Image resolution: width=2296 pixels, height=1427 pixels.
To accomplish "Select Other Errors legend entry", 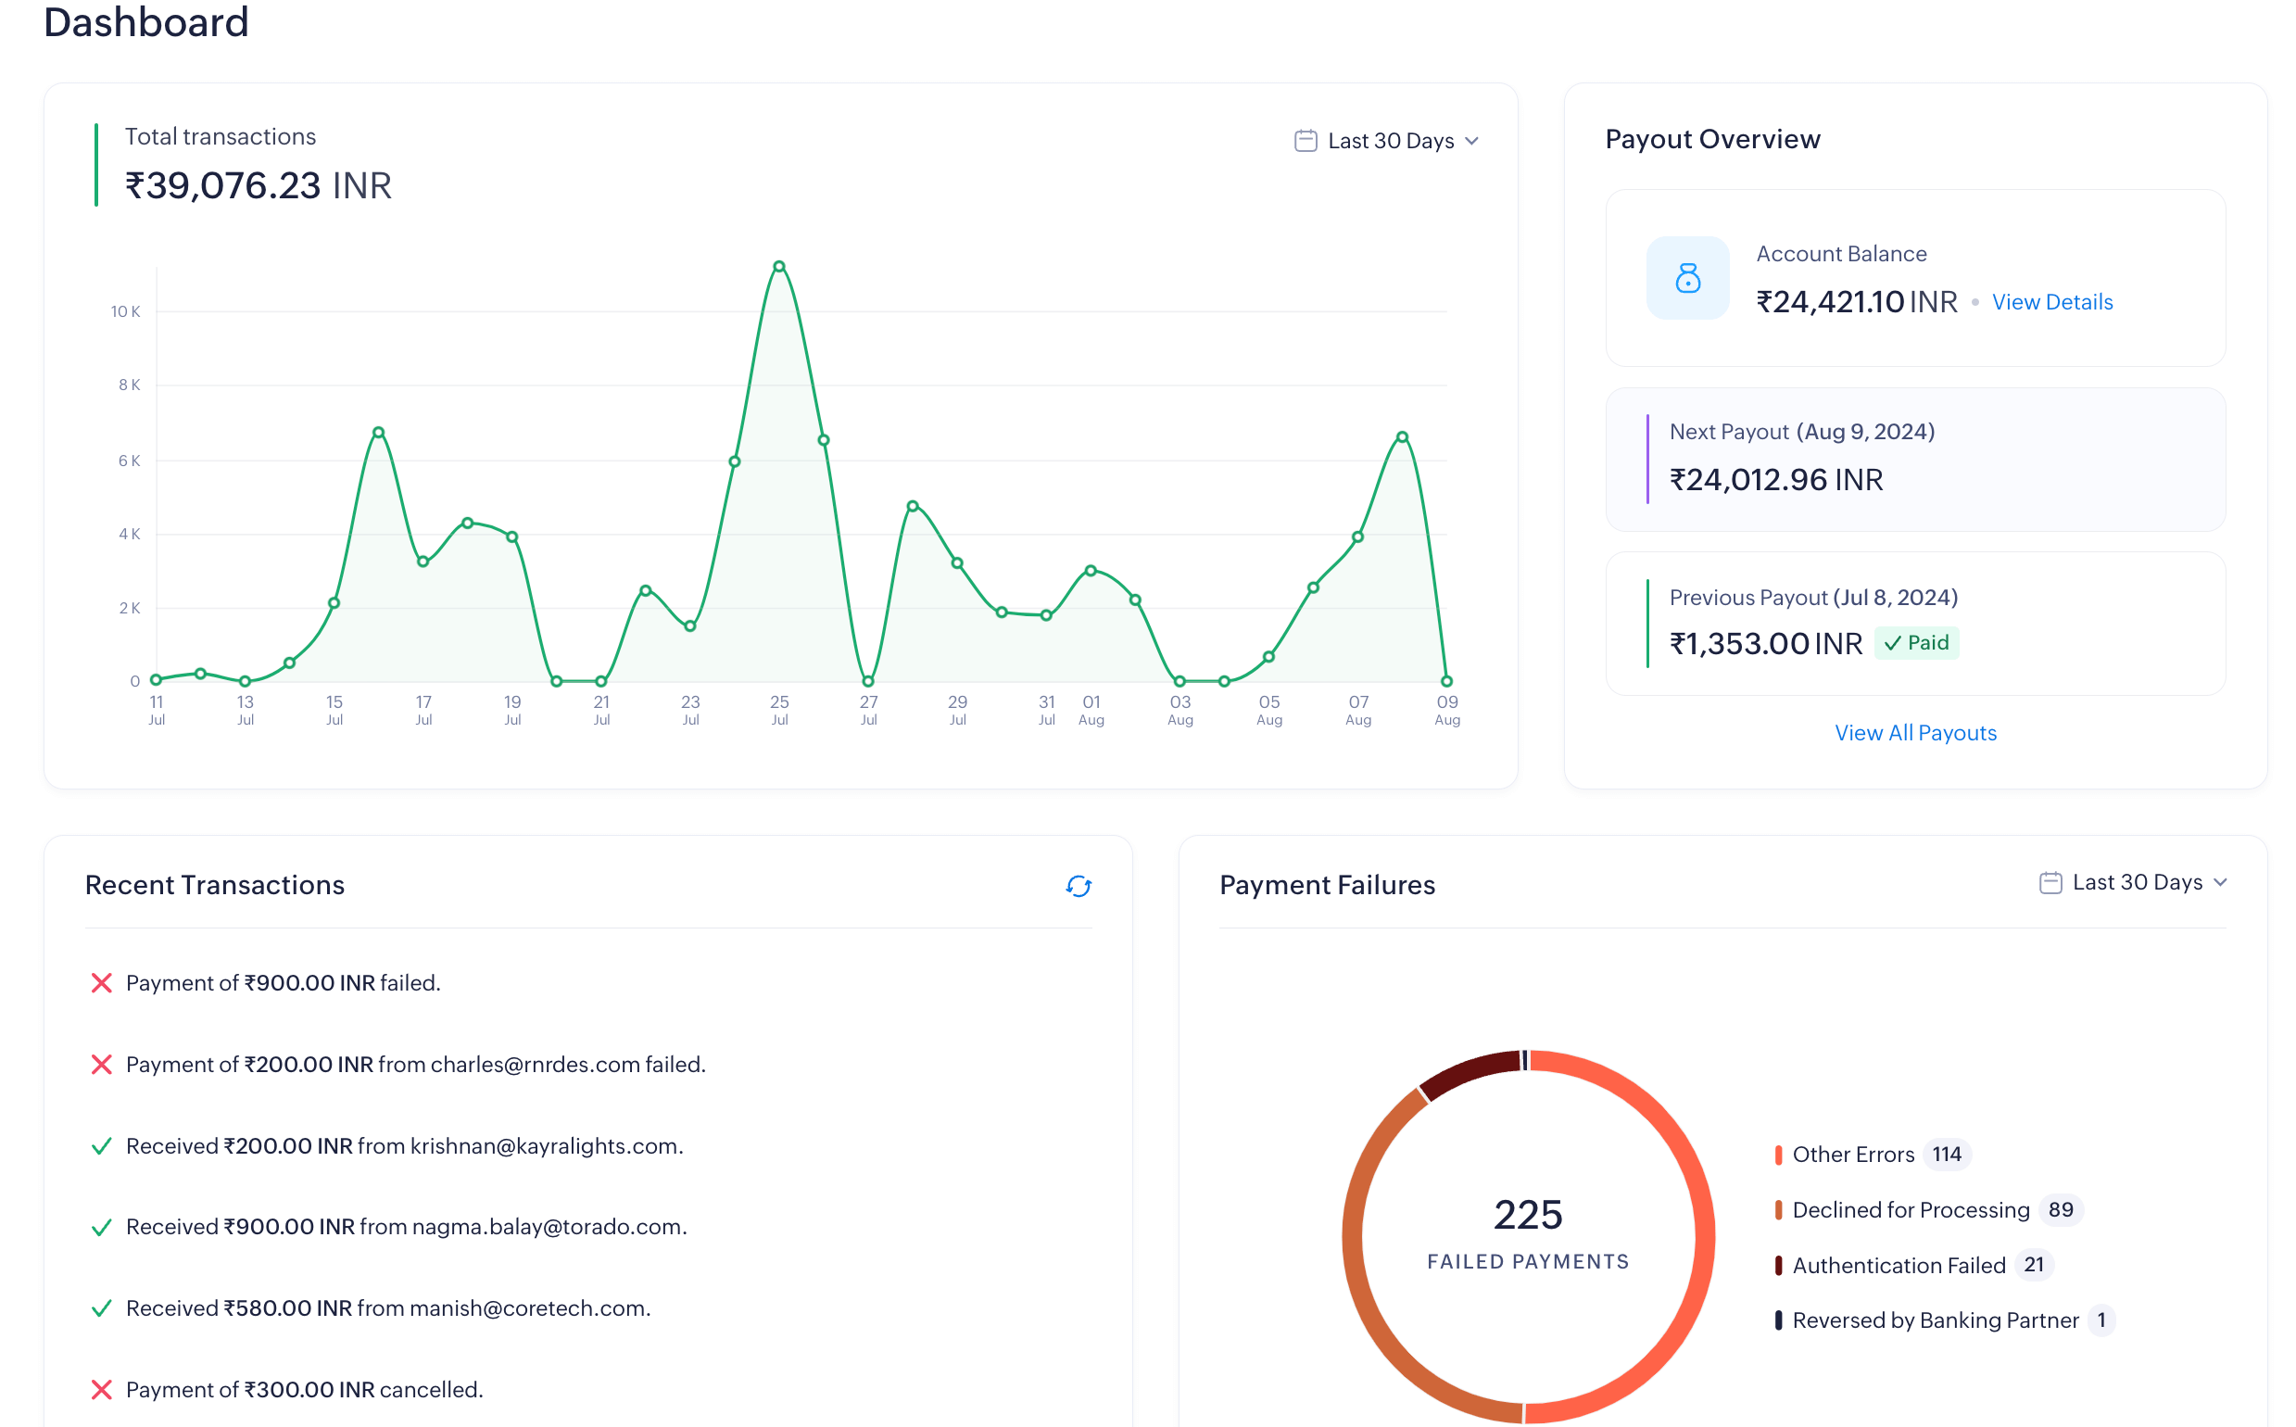I will tap(1852, 1155).
